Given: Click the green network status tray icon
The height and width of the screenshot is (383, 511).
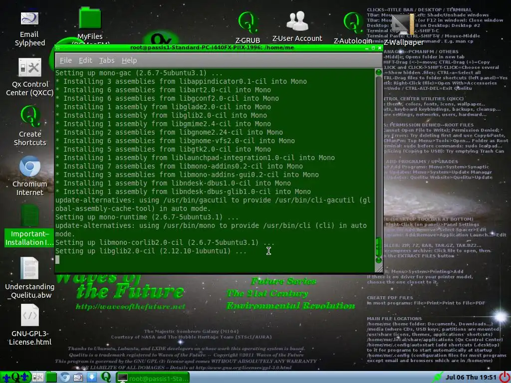Looking at the screenshot, I should (x=437, y=377).
